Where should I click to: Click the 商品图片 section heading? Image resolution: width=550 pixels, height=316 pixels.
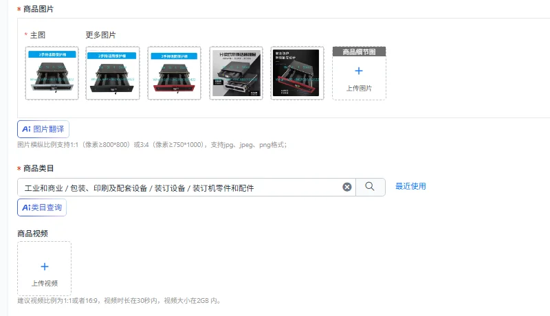tap(38, 9)
